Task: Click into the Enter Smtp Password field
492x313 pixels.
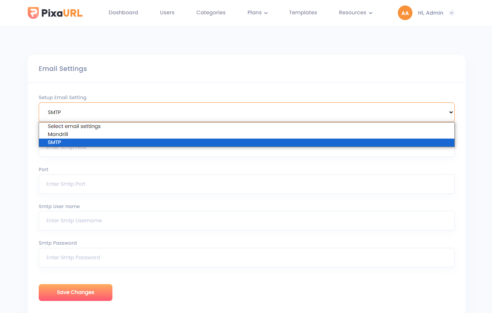Action: tap(246, 257)
